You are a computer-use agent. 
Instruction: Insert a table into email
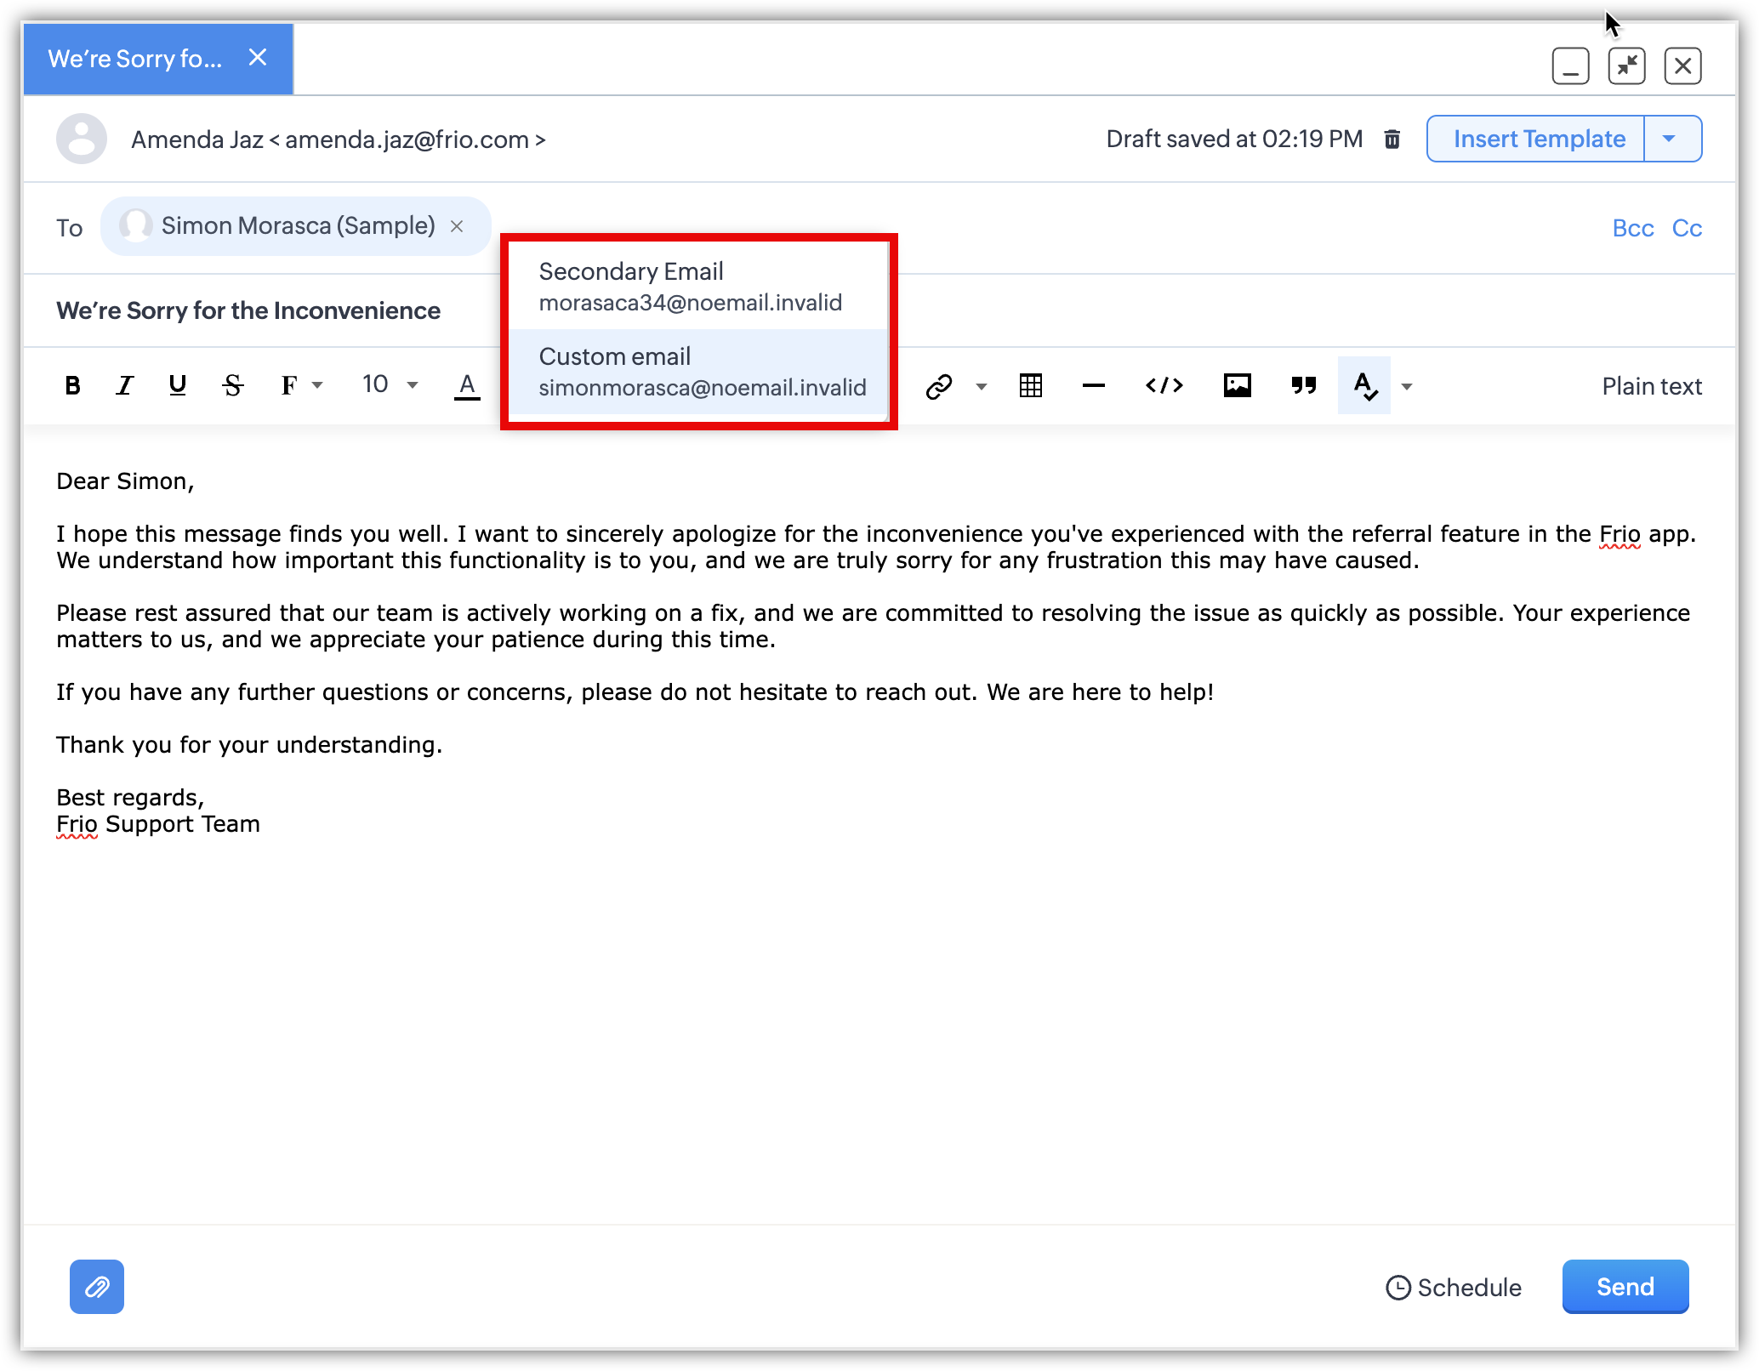[1030, 386]
